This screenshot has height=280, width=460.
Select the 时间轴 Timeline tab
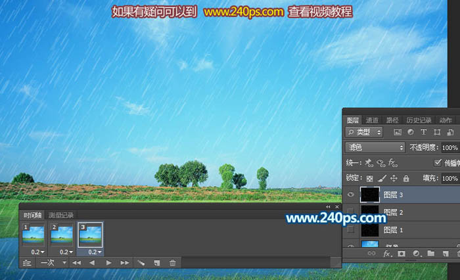click(33, 216)
